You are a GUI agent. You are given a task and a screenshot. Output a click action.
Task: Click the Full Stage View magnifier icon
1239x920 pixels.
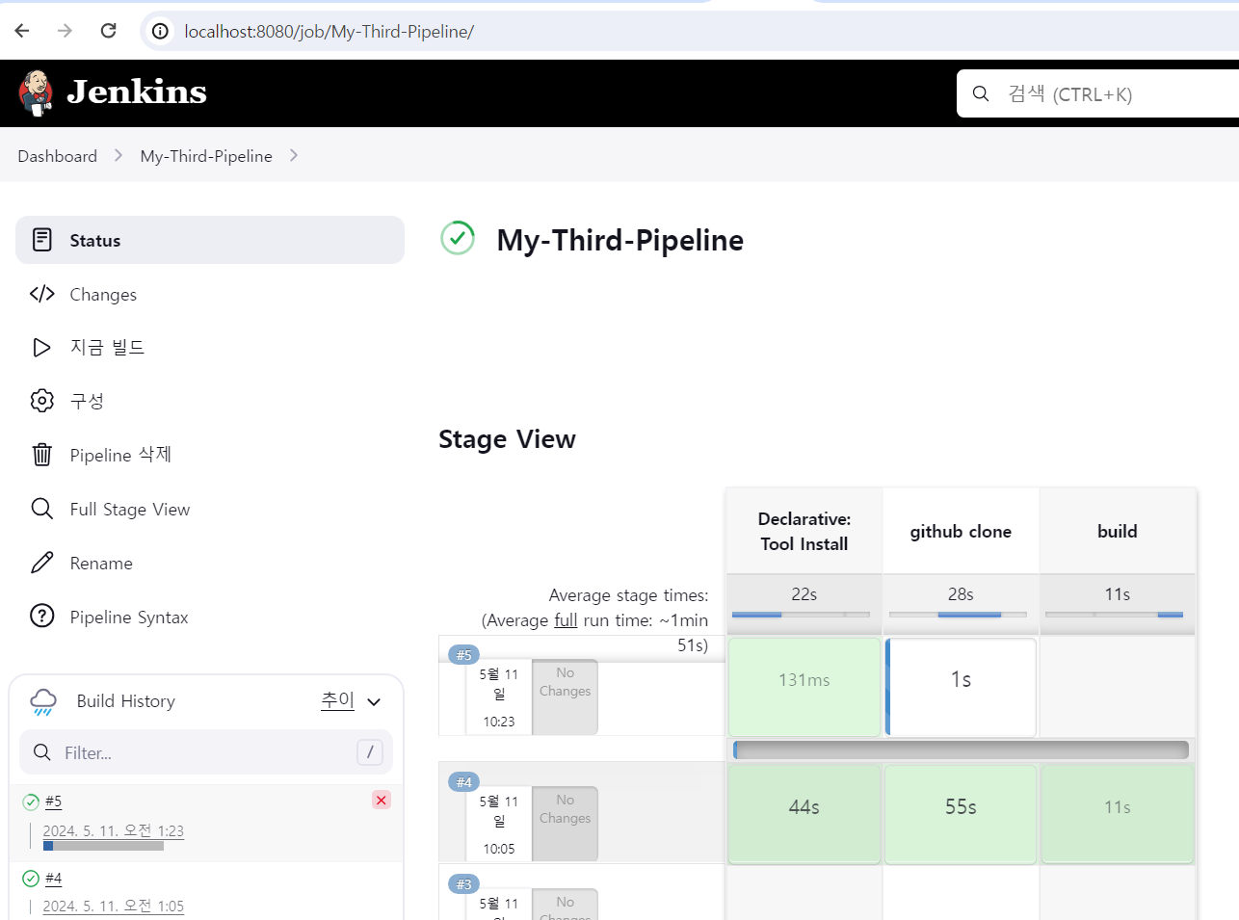click(x=41, y=509)
